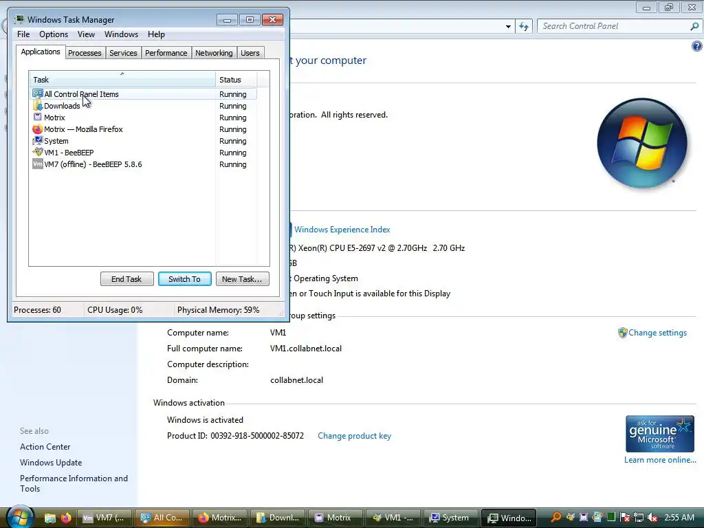The image size is (704, 528).
Task: Click 'CPU Usage: 0%' in status bar
Action: coord(115,310)
